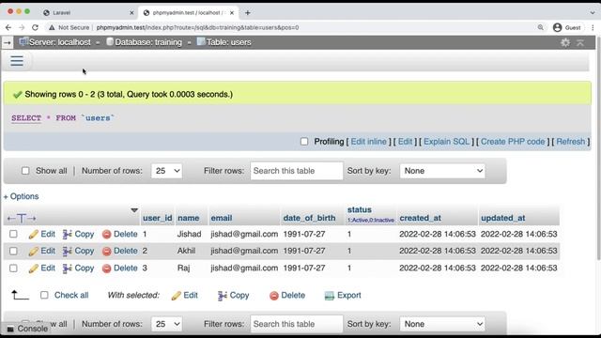Click the red Delete icon for Jishad row
This screenshot has width=601, height=338.
click(x=106, y=234)
